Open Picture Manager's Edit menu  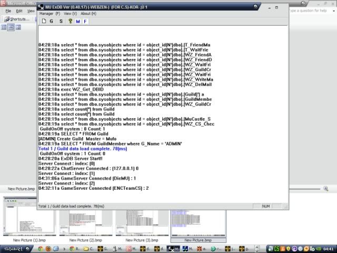(x=19, y=11)
